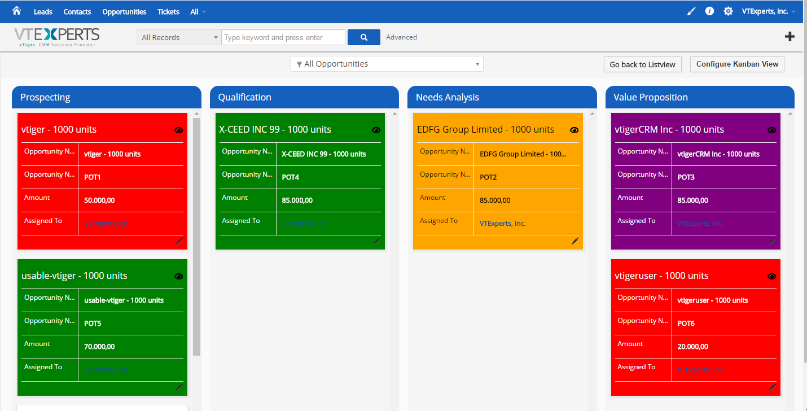Open the All Records search scope dropdown
The height and width of the screenshot is (411, 807).
point(179,37)
